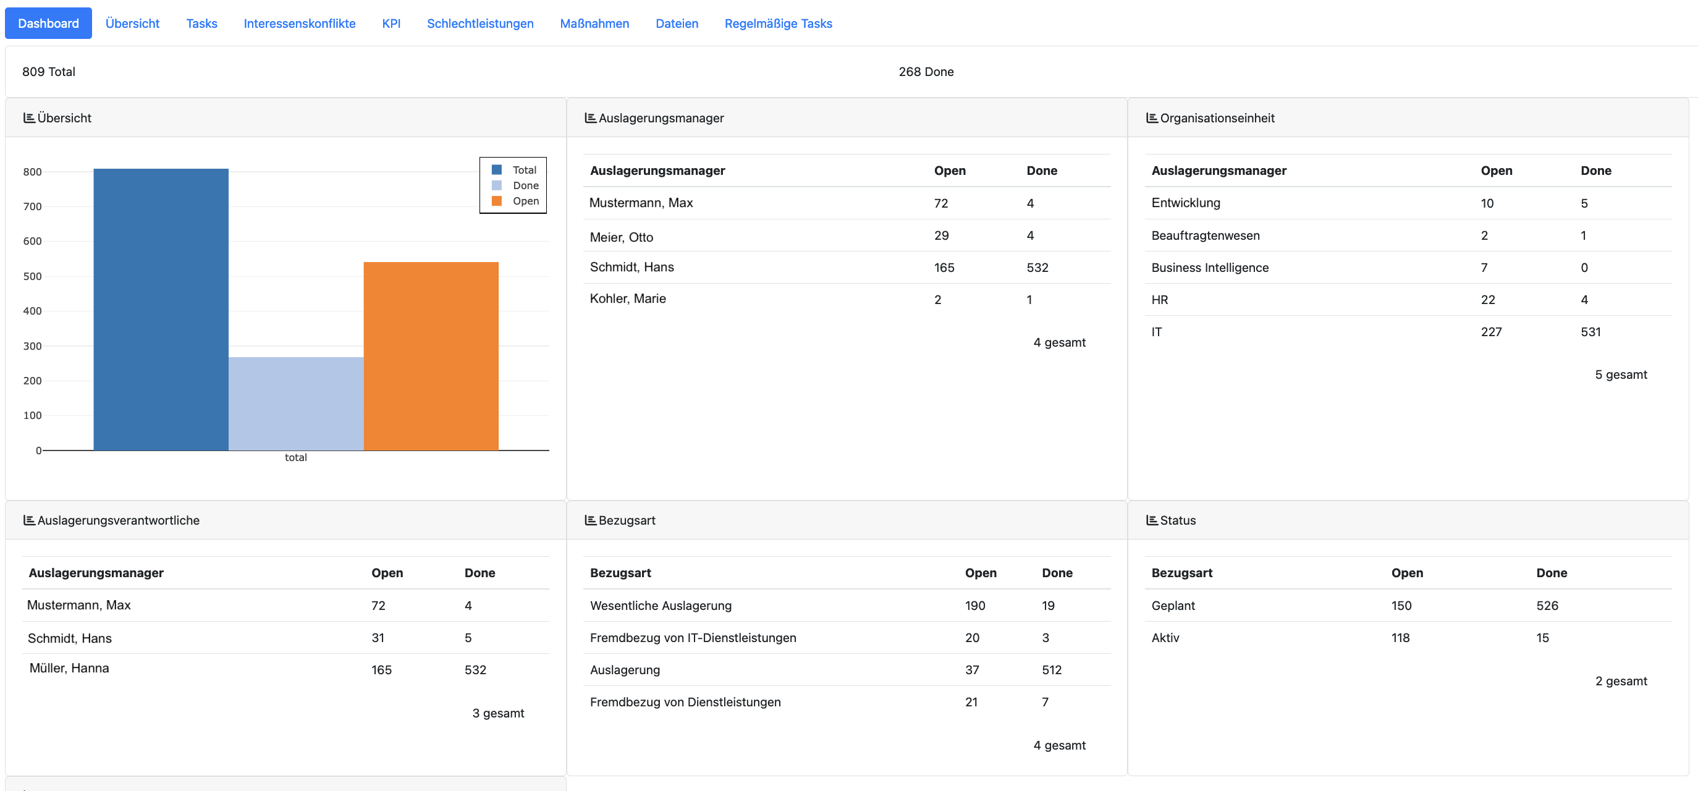Image resolution: width=1698 pixels, height=791 pixels.
Task: Click 'Aktiv' status row
Action: [1408, 638]
